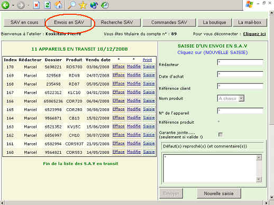The width and height of the screenshot is (274, 205).
Task: Focus the N° de l'appareil input field
Action: coord(240,111)
